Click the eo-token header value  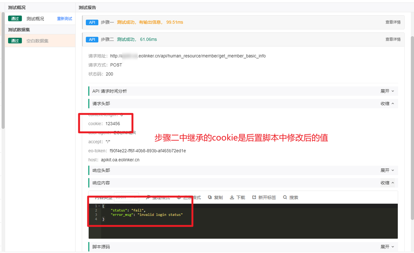148,151
